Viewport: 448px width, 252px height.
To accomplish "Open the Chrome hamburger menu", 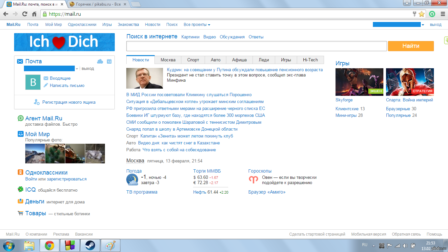I will coord(442,14).
